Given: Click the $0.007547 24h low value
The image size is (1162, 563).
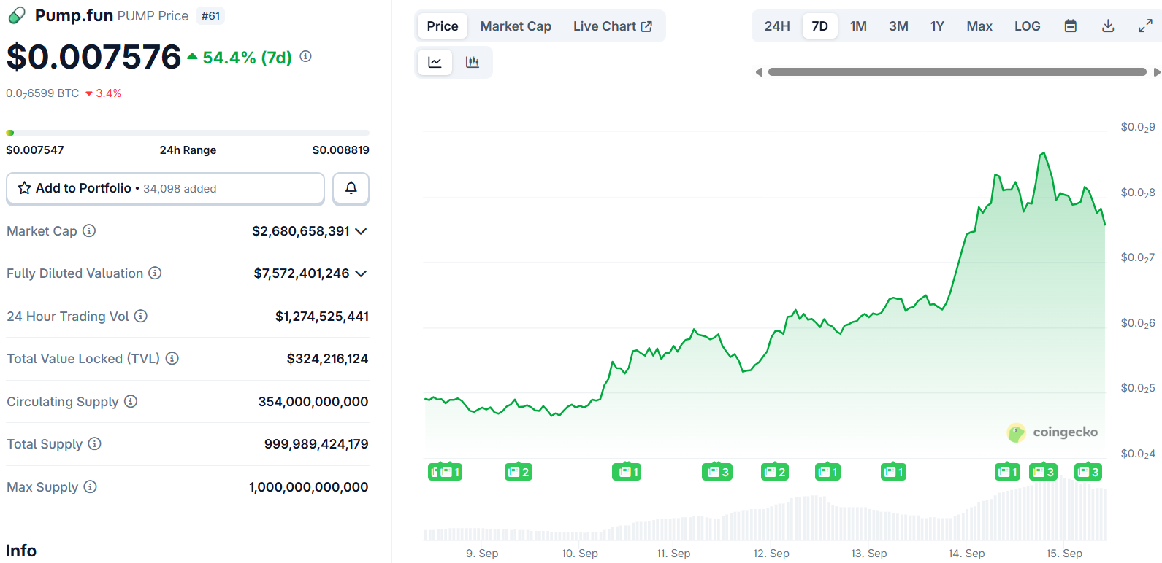Looking at the screenshot, I should click(35, 150).
